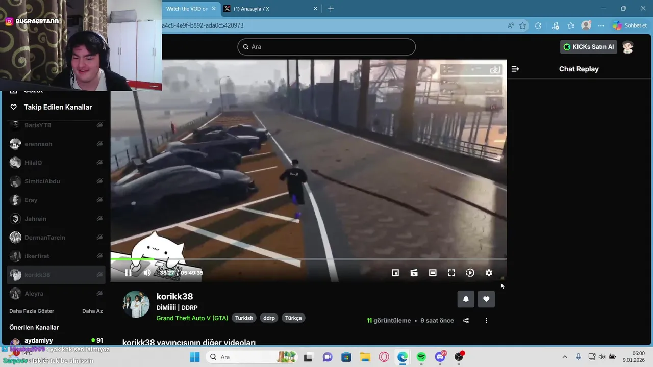Open picture-in-picture mini player
The image size is (653, 367).
point(395,273)
